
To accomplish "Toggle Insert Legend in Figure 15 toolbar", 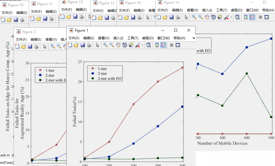I will (252, 17).
